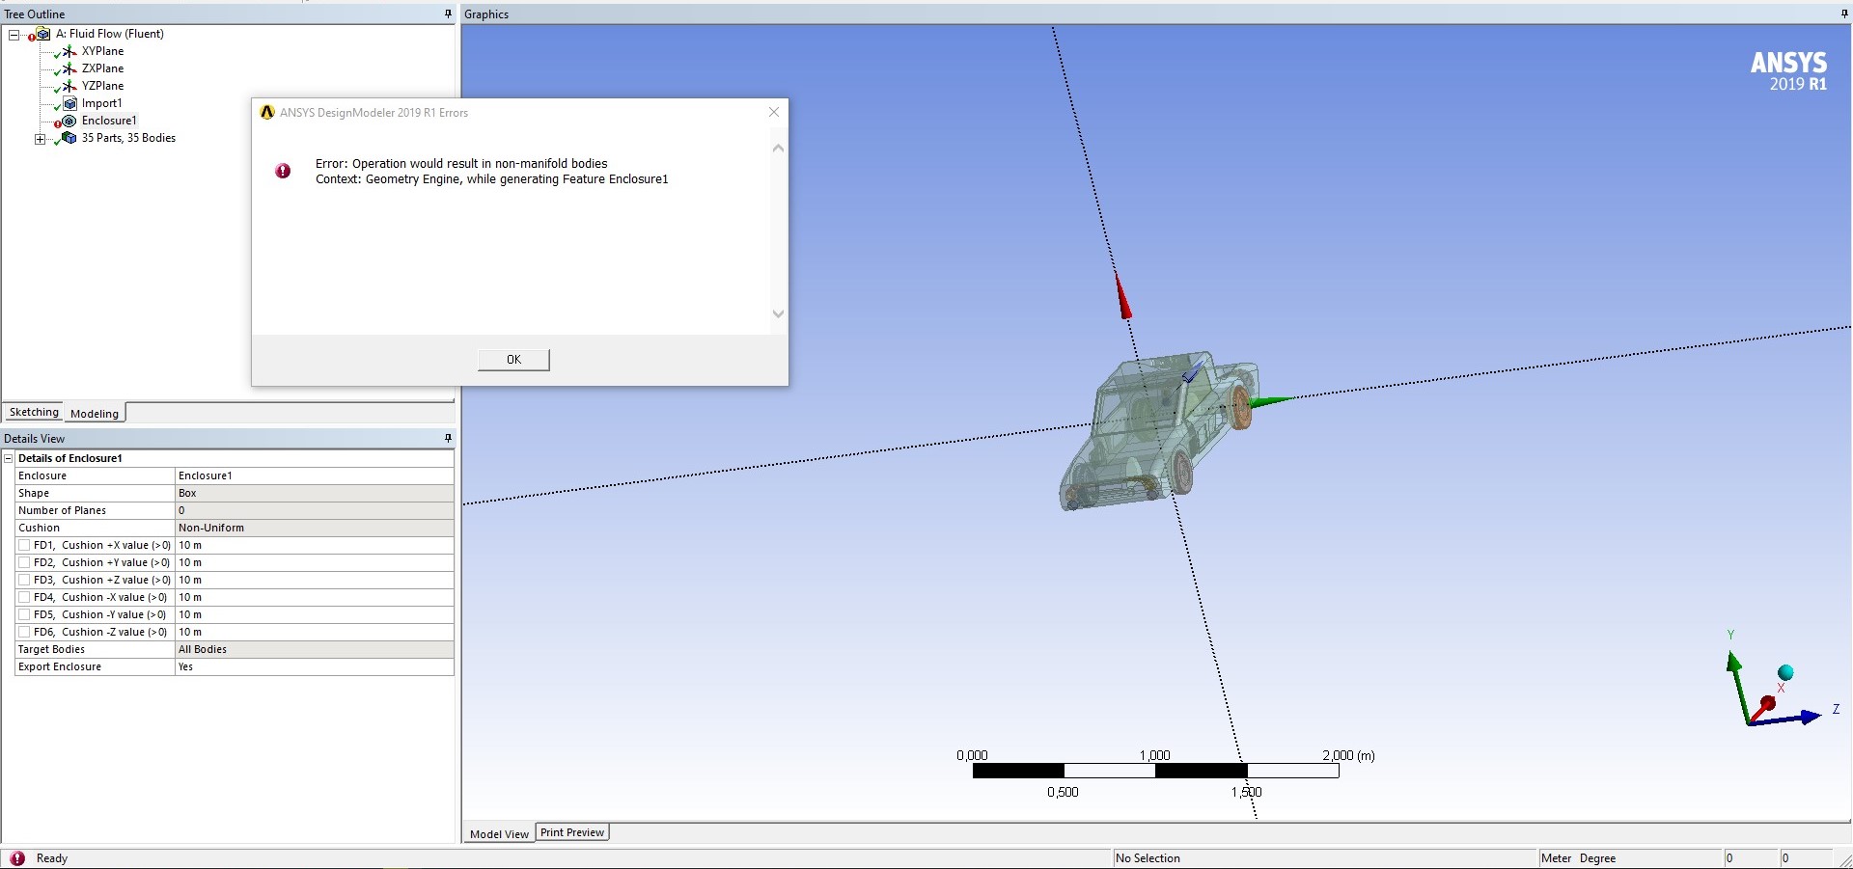Select the XYPlane tree item label
Viewport: 1853px width, 869px height.
point(102,51)
